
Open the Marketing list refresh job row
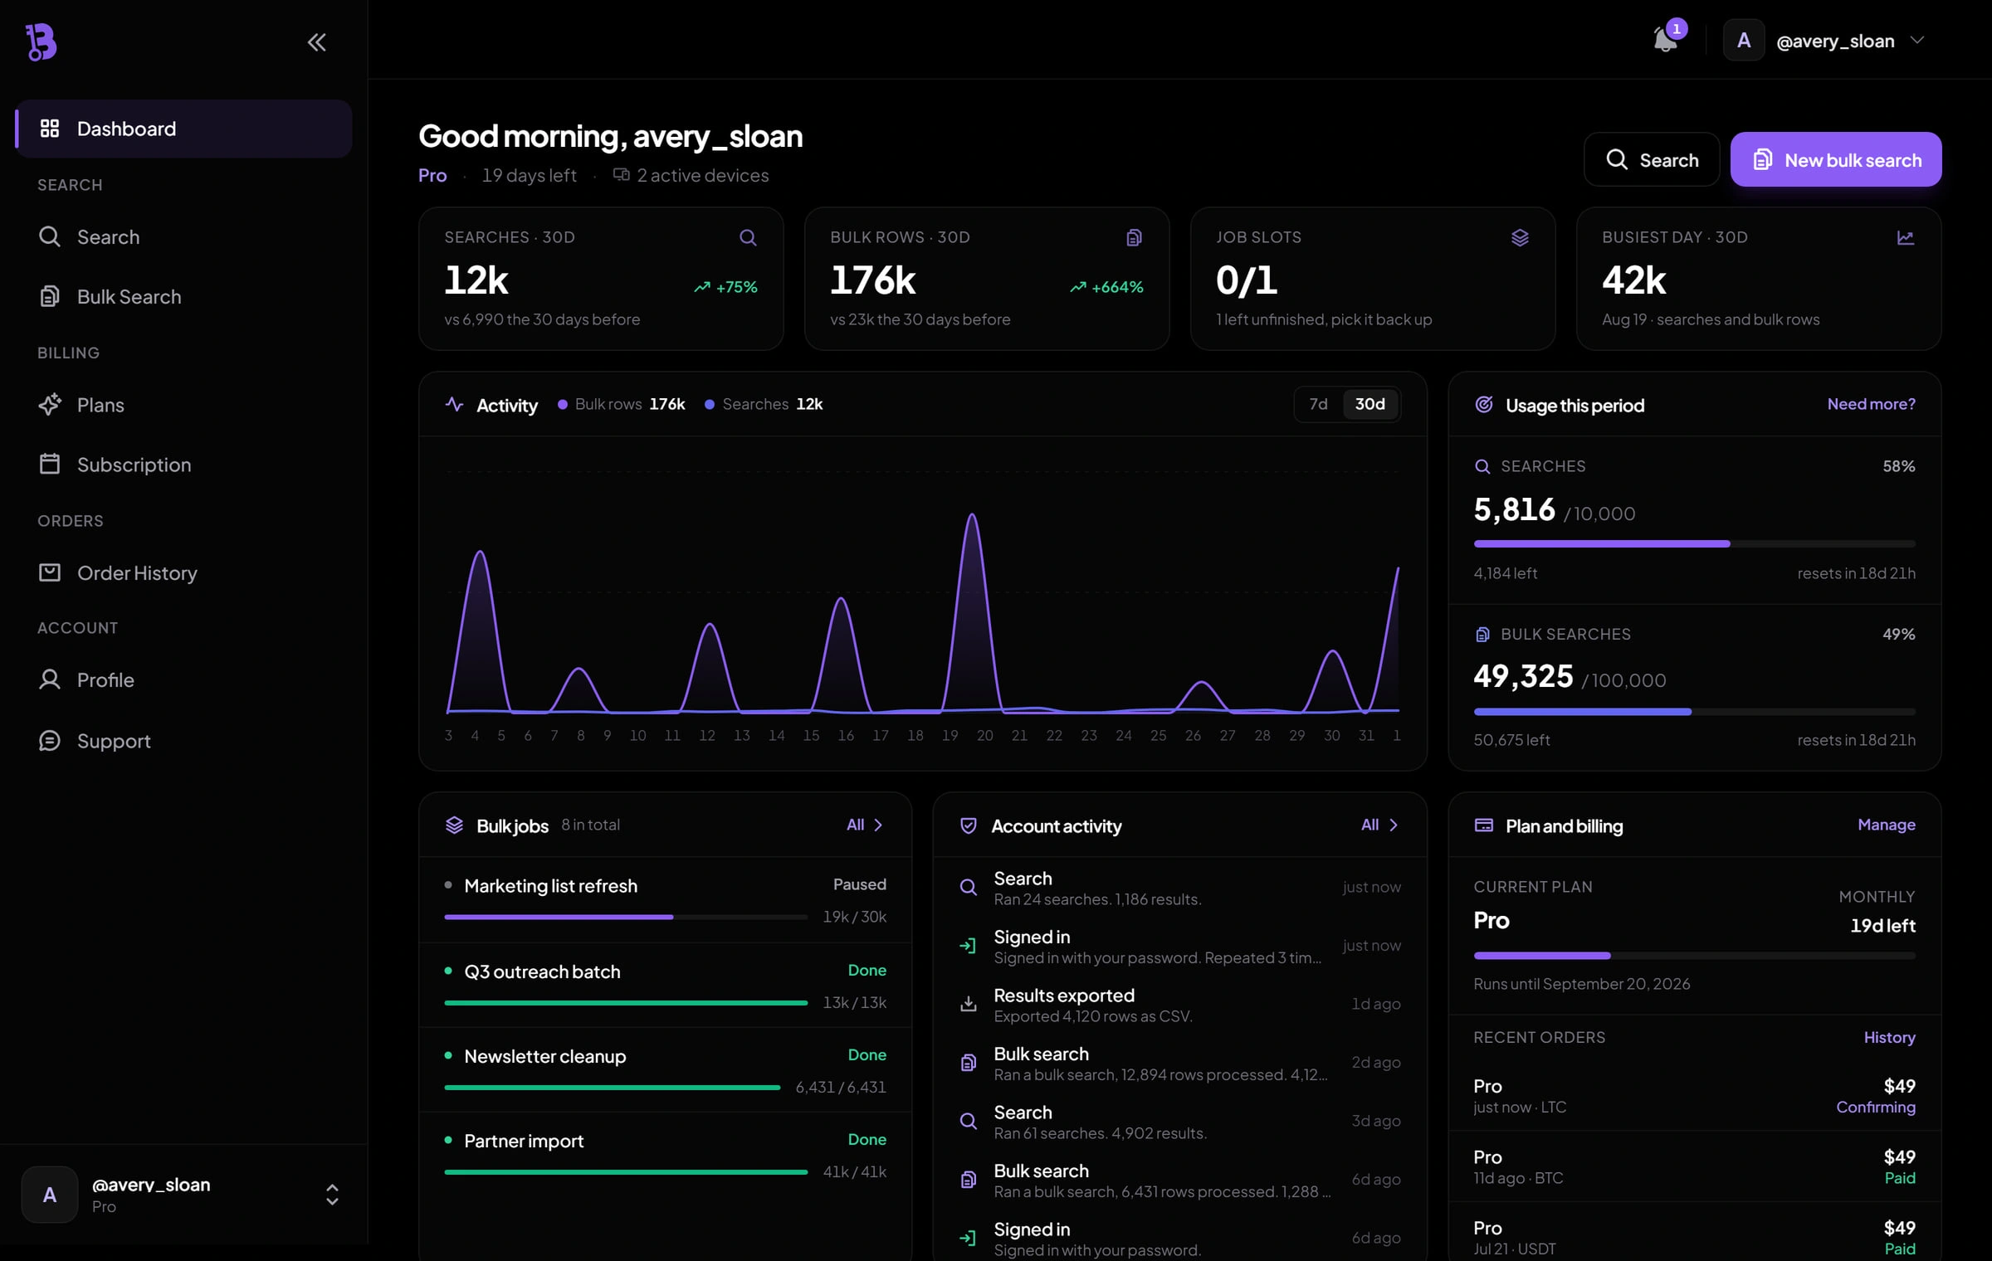(666, 900)
